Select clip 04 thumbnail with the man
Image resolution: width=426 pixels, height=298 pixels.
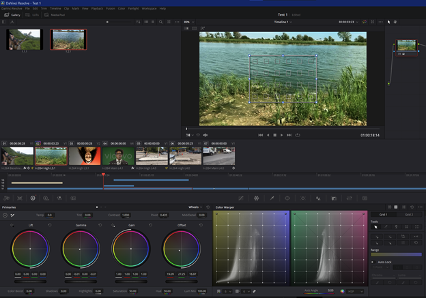click(x=118, y=156)
